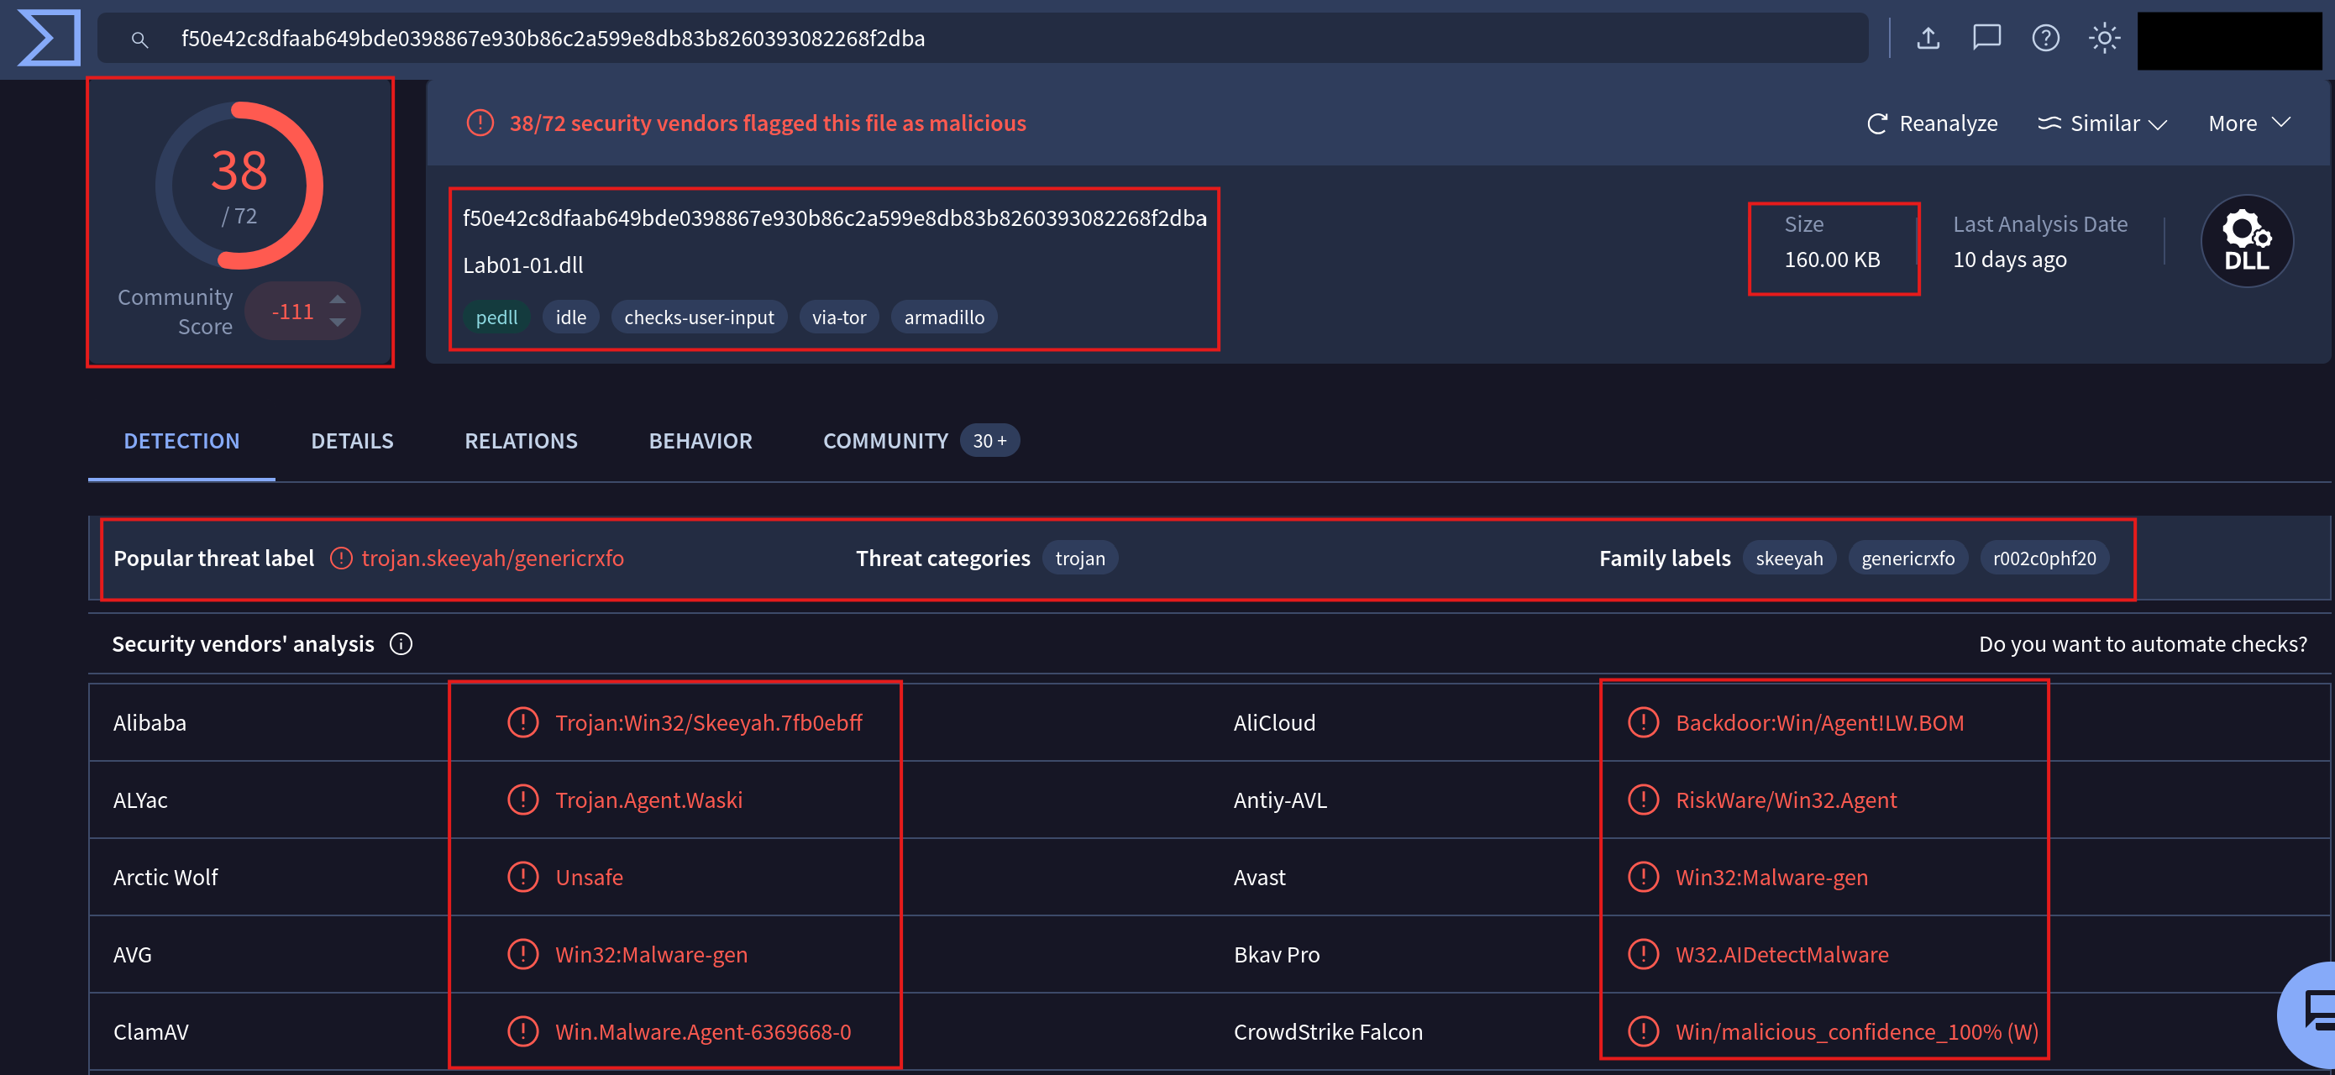Click the alert icon in the AliCloud row
The image size is (2335, 1075).
1644,722
